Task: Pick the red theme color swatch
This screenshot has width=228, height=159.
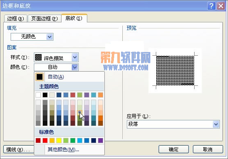Action: click(73, 95)
